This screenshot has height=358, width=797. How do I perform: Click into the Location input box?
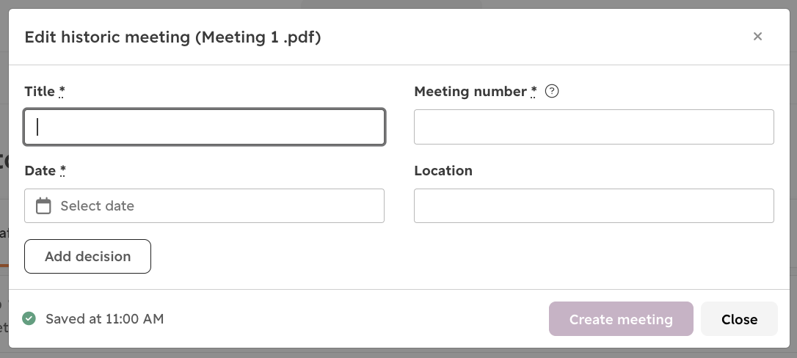pyautogui.click(x=594, y=205)
